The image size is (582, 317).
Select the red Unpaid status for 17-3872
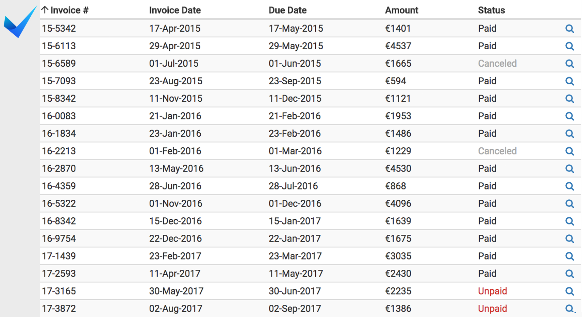tap(492, 308)
